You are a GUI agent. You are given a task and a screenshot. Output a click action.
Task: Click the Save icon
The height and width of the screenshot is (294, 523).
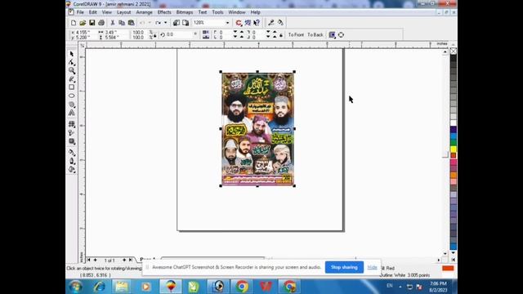92,23
